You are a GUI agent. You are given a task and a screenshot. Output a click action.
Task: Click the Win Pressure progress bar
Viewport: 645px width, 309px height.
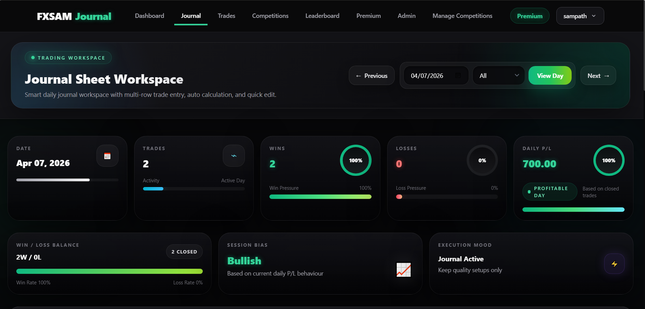coord(320,197)
